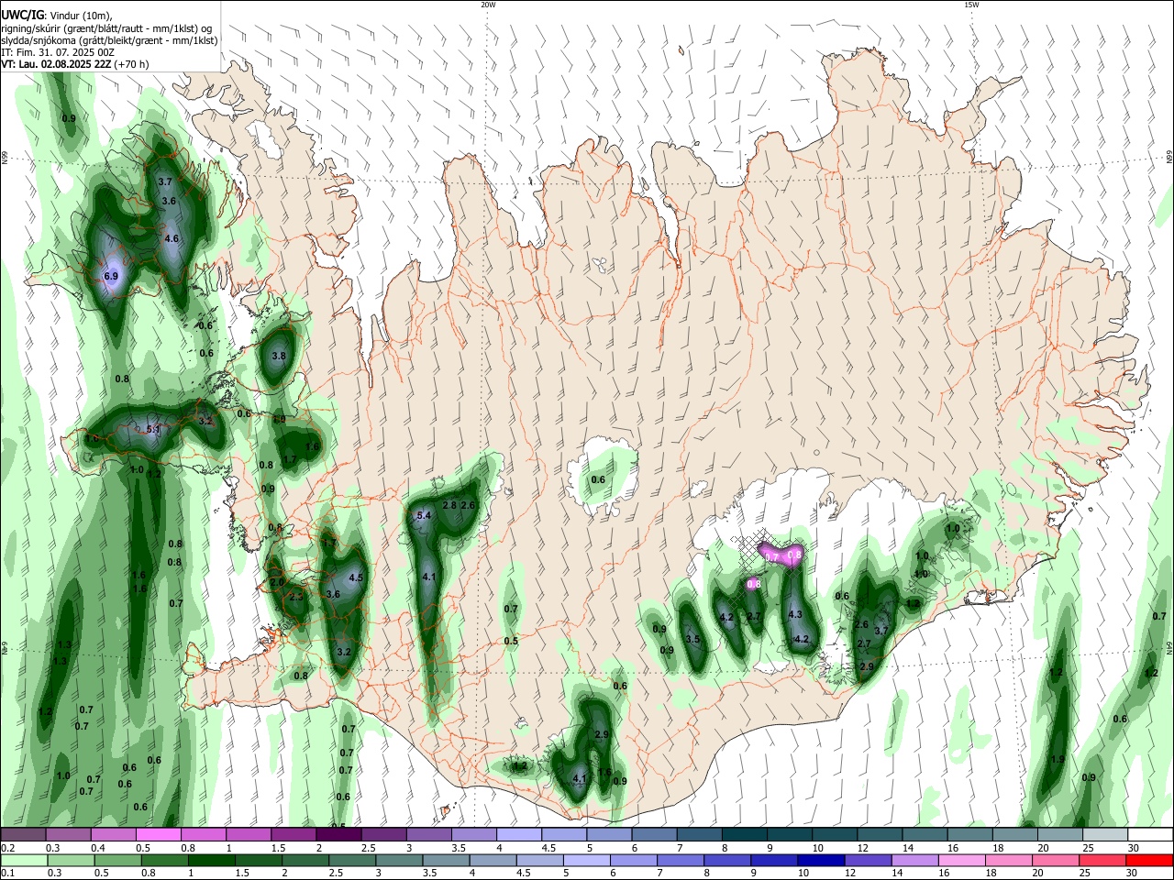
Task: Click the '4.3' value south of the glacier
Action: pos(795,615)
